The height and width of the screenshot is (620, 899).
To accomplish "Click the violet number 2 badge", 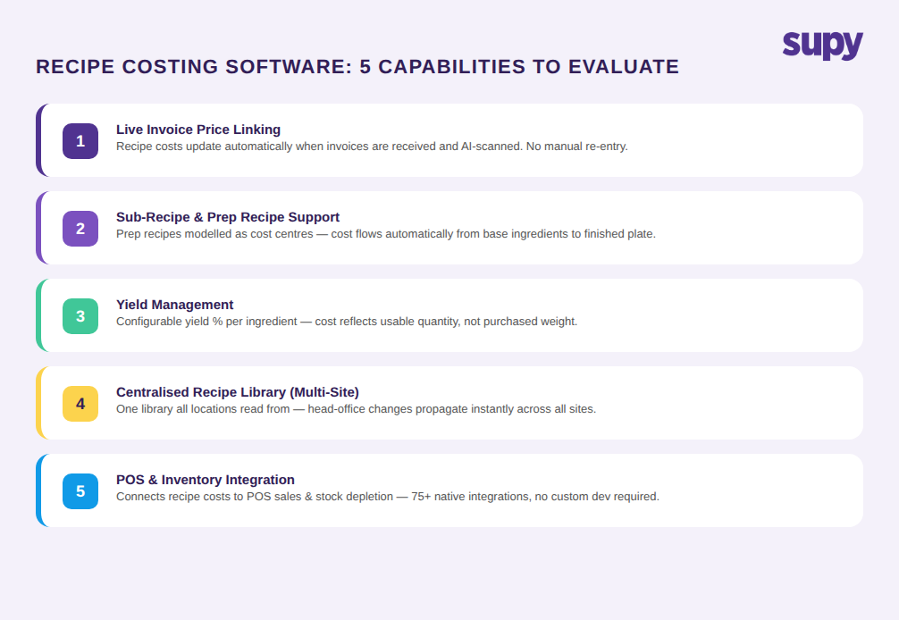I will click(x=80, y=229).
